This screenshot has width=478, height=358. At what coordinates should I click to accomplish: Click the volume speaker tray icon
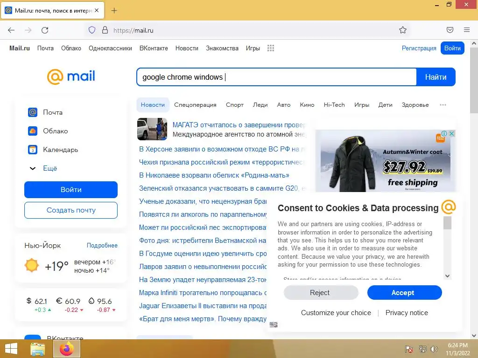click(x=434, y=349)
